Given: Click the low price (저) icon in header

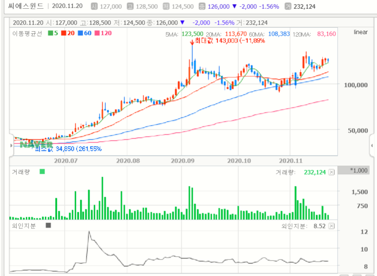Looking at the screenshot, I should (x=166, y=6).
